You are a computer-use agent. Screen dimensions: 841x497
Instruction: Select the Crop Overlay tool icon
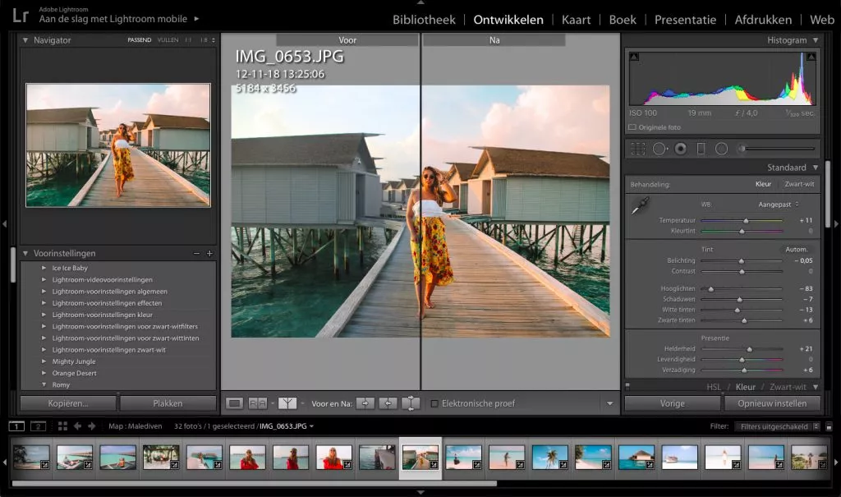tap(637, 149)
